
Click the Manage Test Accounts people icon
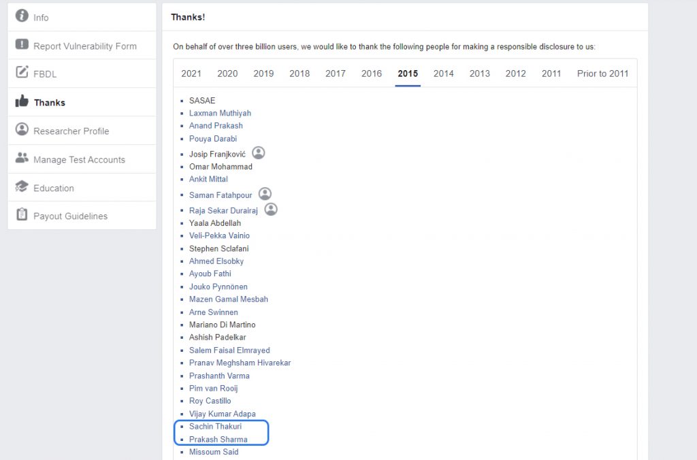pos(22,158)
